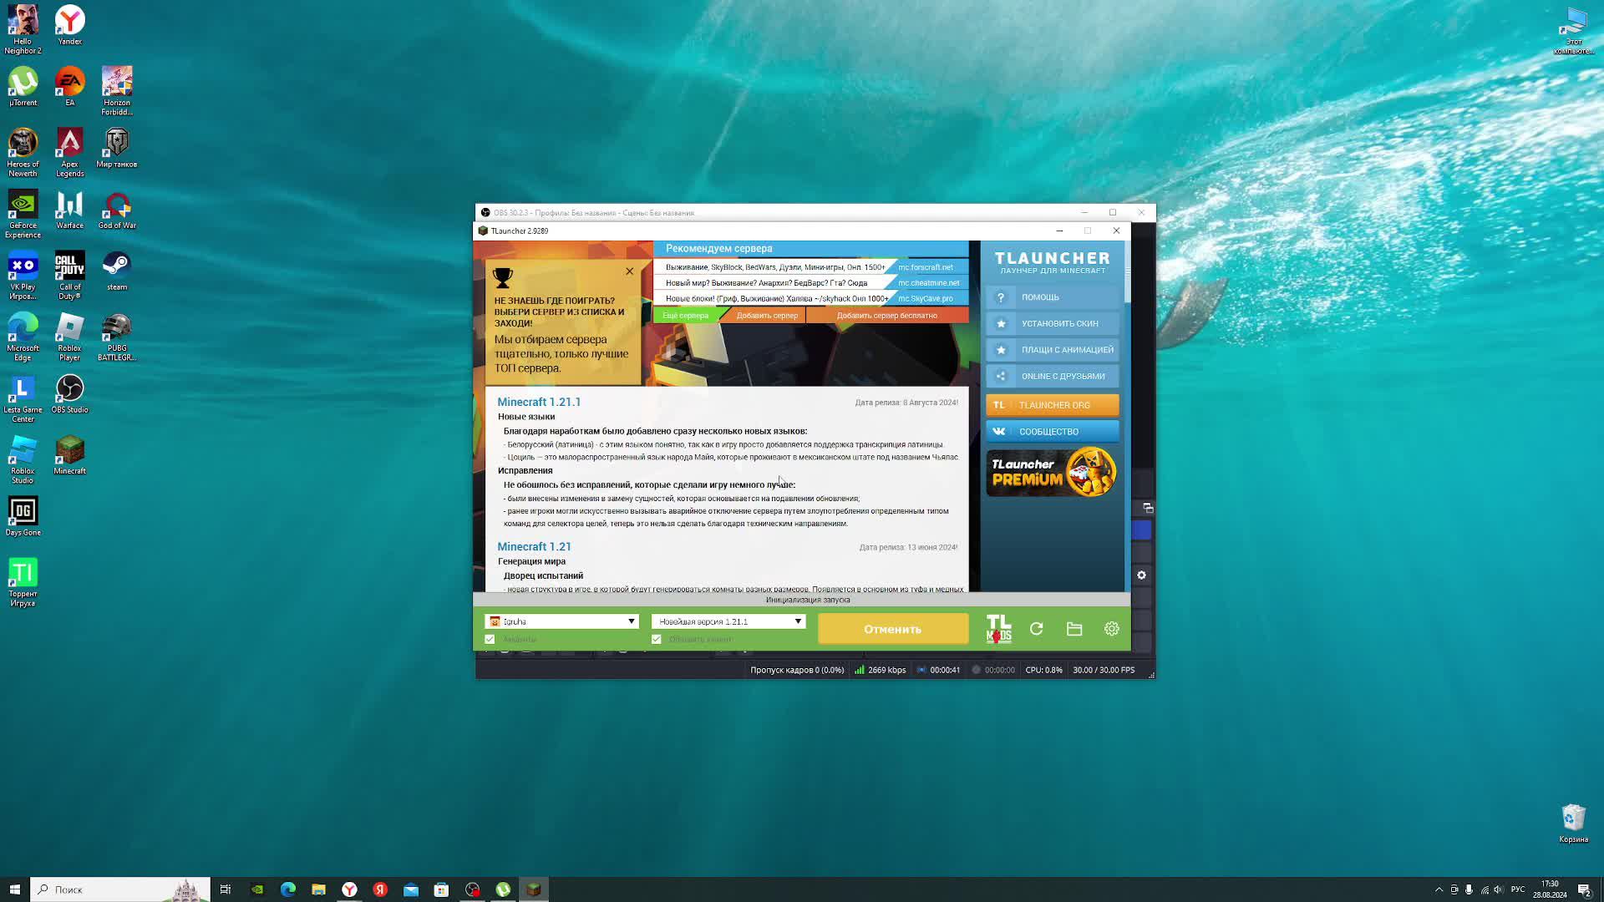This screenshot has width=1604, height=902.
Task: Open the TLAUNCHER.ORG orange link button
Action: pyautogui.click(x=1052, y=405)
